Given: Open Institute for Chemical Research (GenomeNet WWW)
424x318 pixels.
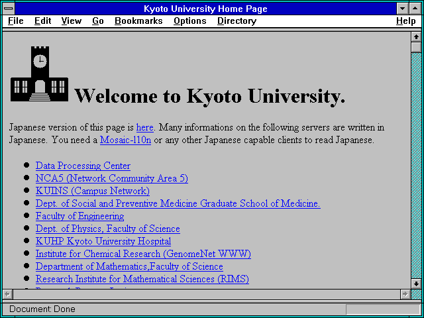Looking at the screenshot, I should (x=143, y=254).
